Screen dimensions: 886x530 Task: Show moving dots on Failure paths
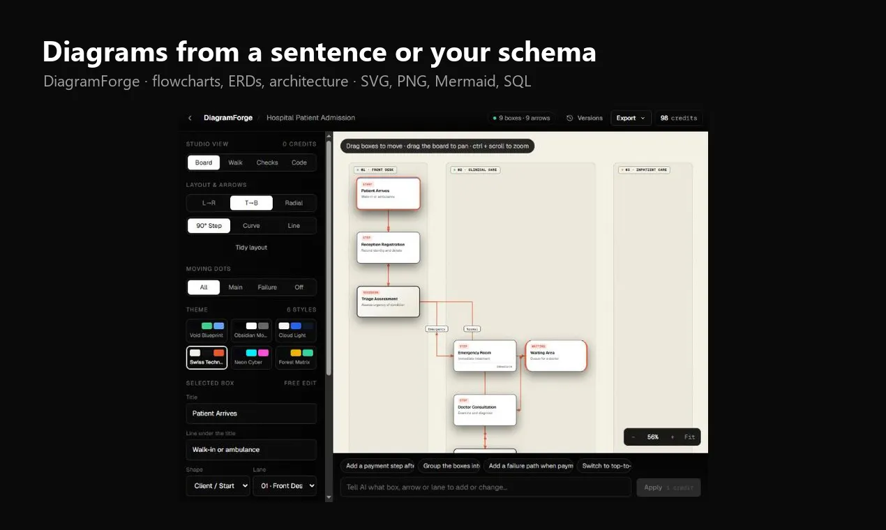point(267,287)
